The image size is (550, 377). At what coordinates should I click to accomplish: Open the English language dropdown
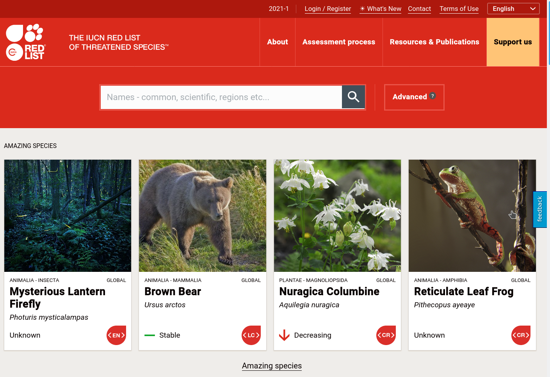[x=513, y=9]
